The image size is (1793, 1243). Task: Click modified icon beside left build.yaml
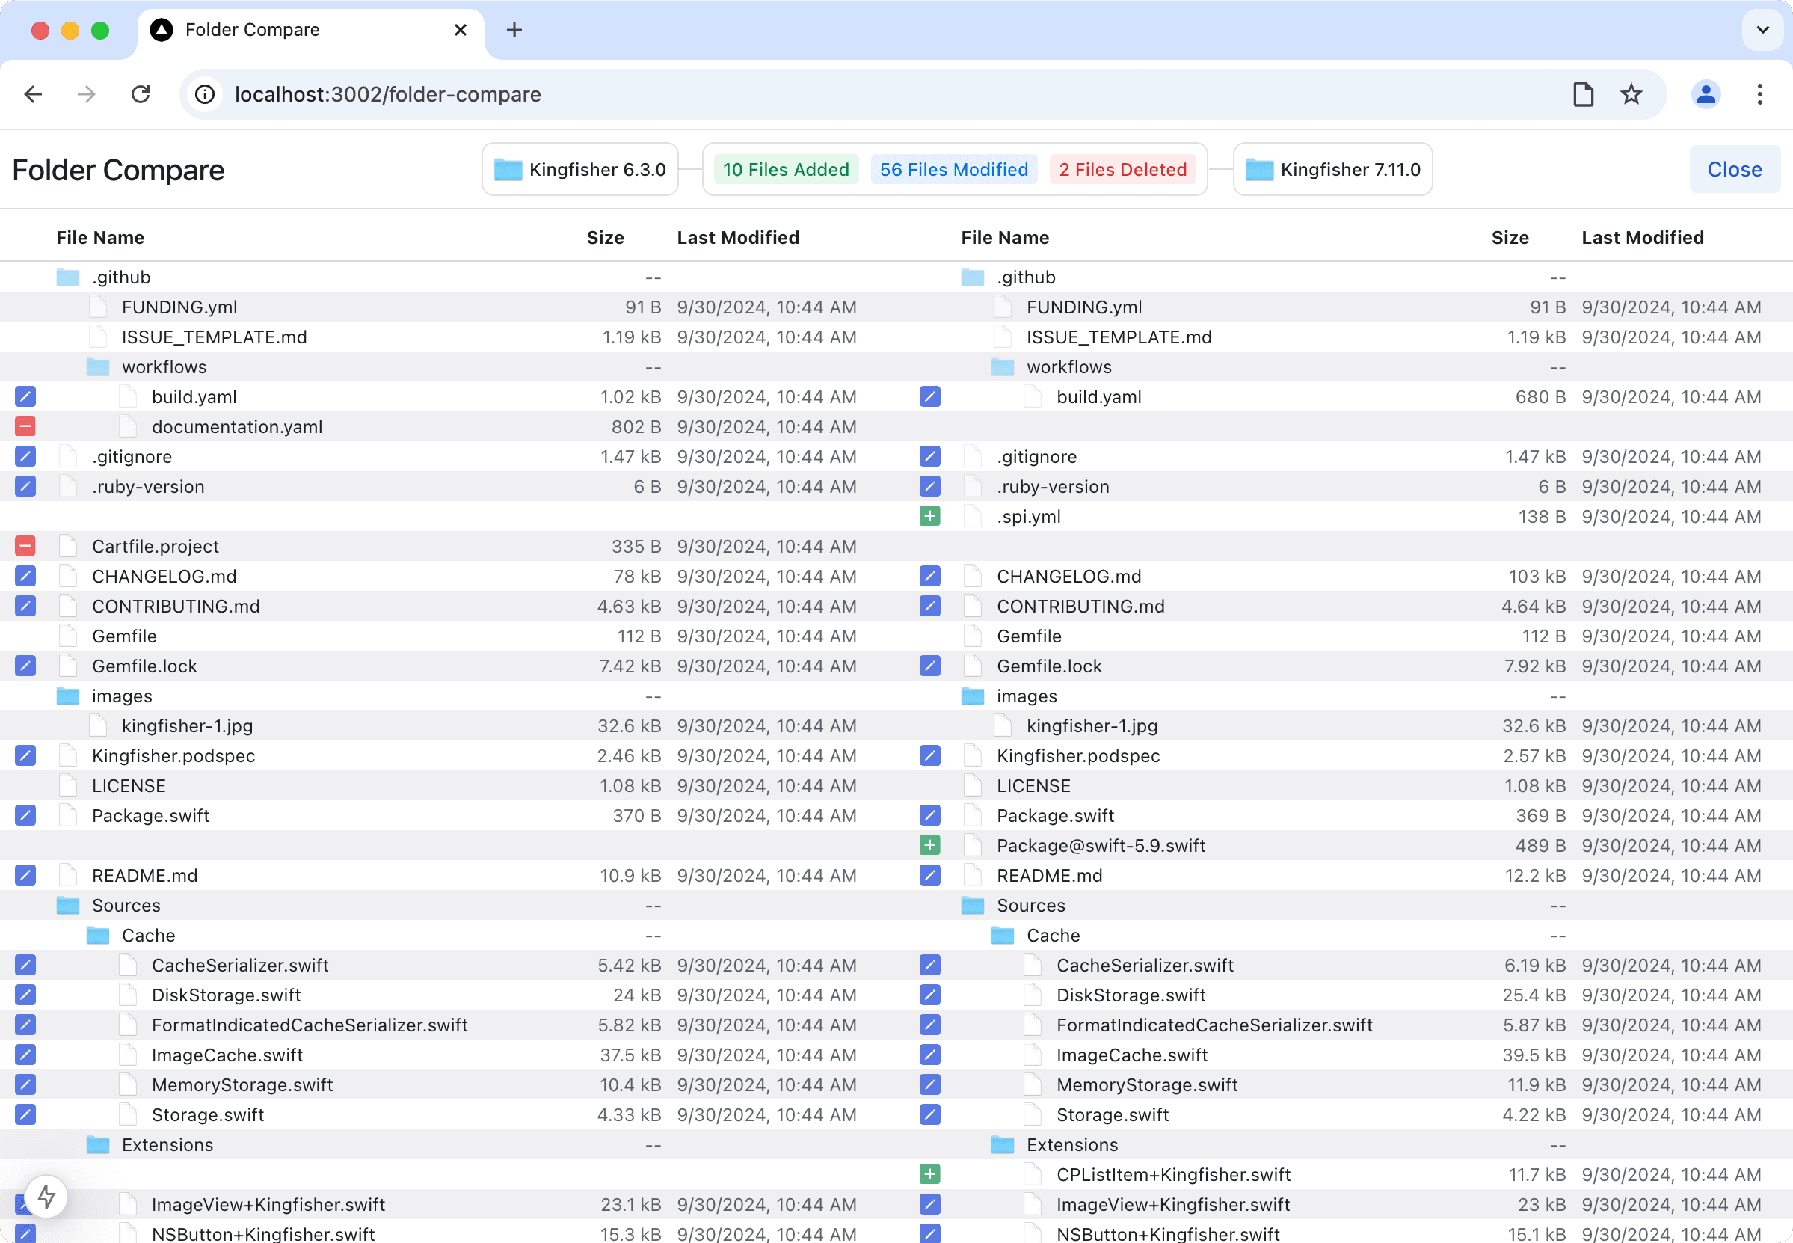[25, 396]
